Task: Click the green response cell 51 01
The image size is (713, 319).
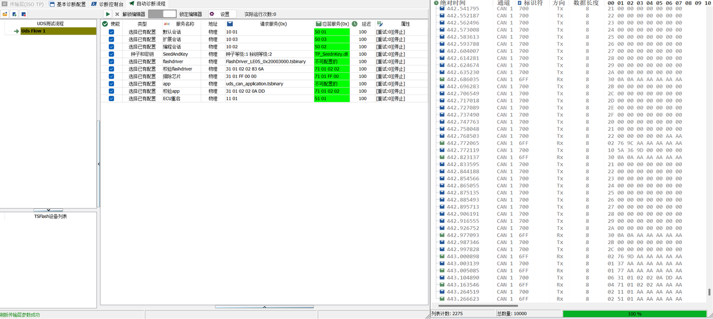Action: (x=331, y=98)
